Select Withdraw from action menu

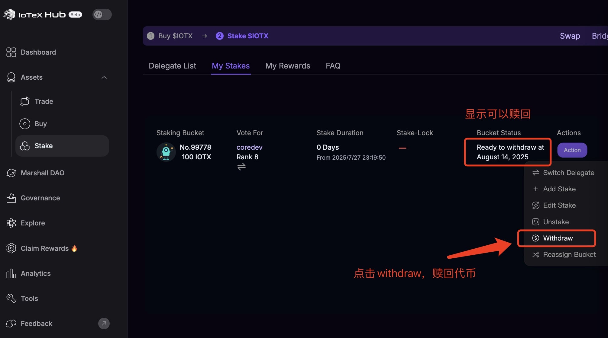tap(558, 238)
